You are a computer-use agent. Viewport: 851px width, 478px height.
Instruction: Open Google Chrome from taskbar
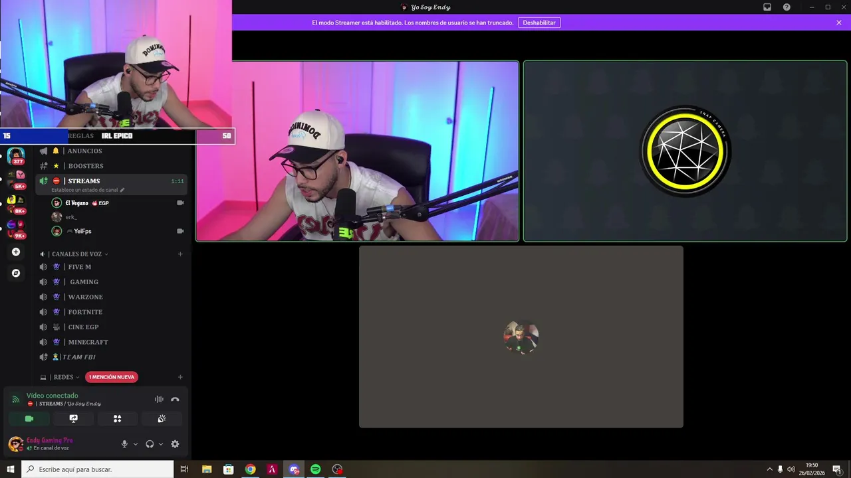click(250, 469)
